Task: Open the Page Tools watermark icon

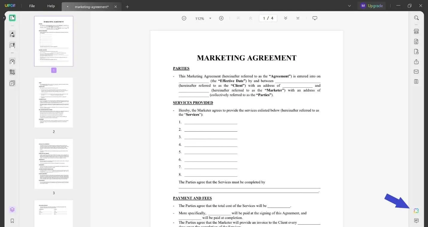Action: click(12, 83)
